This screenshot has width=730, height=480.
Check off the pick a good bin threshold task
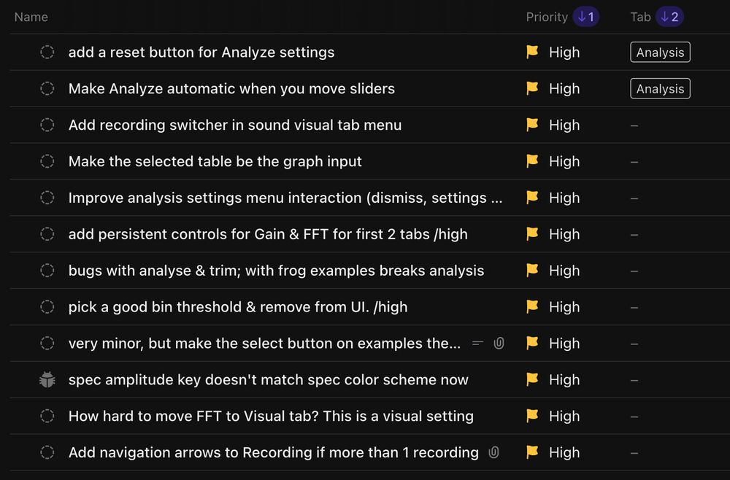(x=47, y=306)
